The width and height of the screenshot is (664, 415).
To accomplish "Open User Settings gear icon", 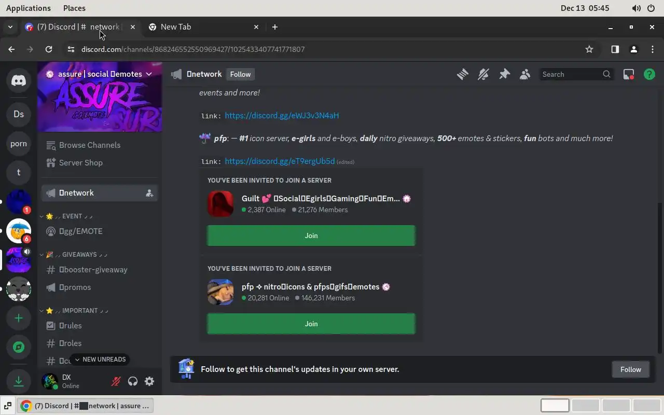I will 149,381.
